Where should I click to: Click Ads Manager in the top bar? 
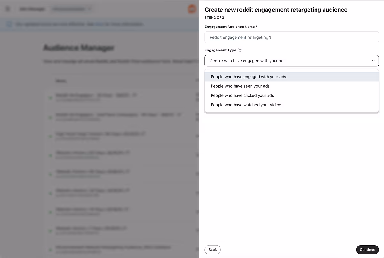pos(32,9)
